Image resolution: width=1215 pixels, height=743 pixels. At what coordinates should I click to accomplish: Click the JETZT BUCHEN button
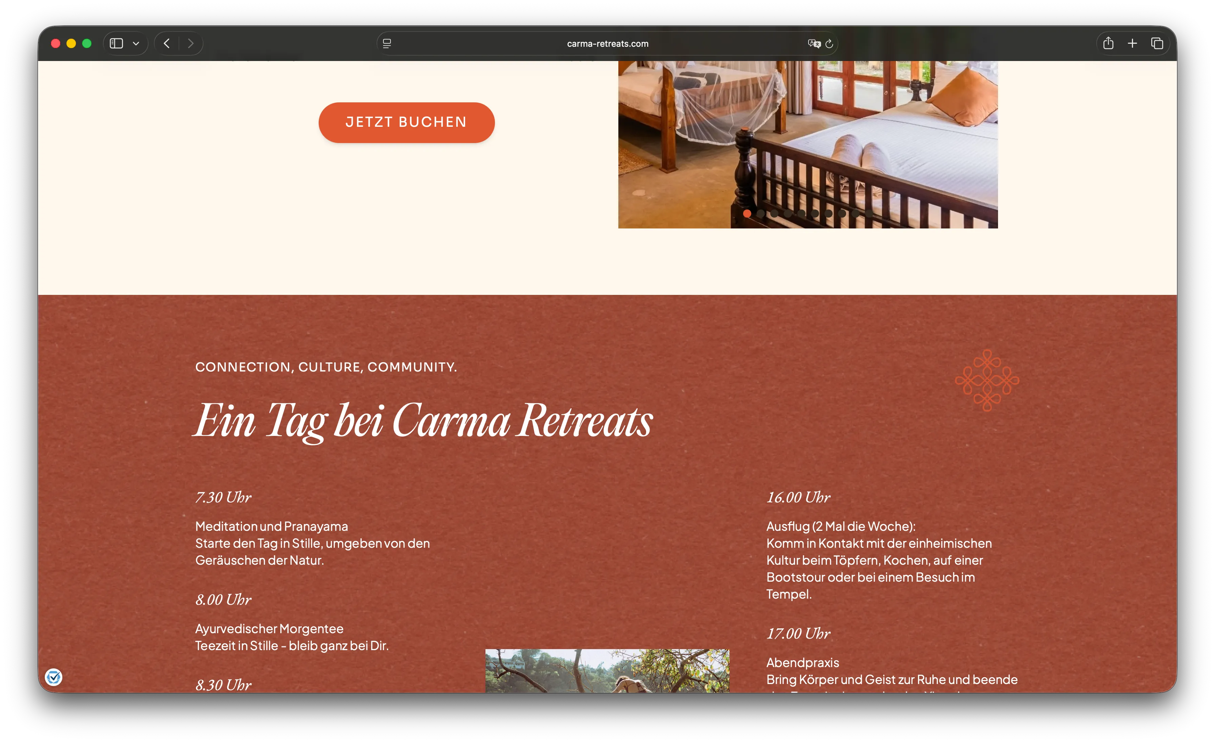point(406,122)
